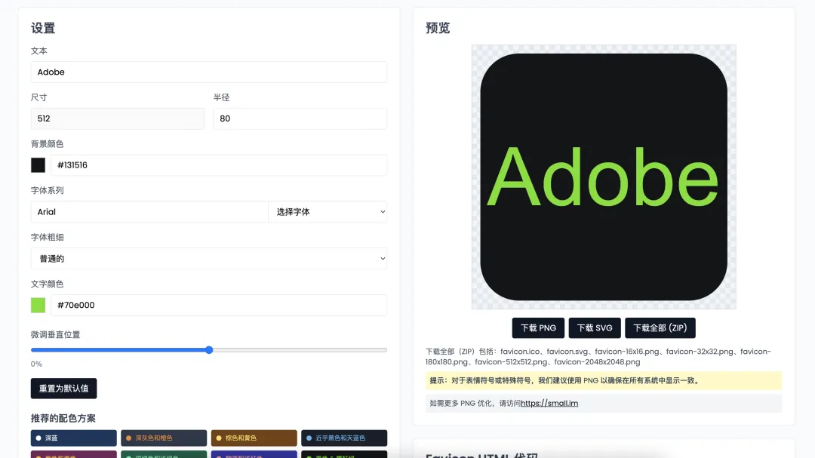Click the 半径 field showing 80
815x458 pixels.
pyautogui.click(x=300, y=118)
